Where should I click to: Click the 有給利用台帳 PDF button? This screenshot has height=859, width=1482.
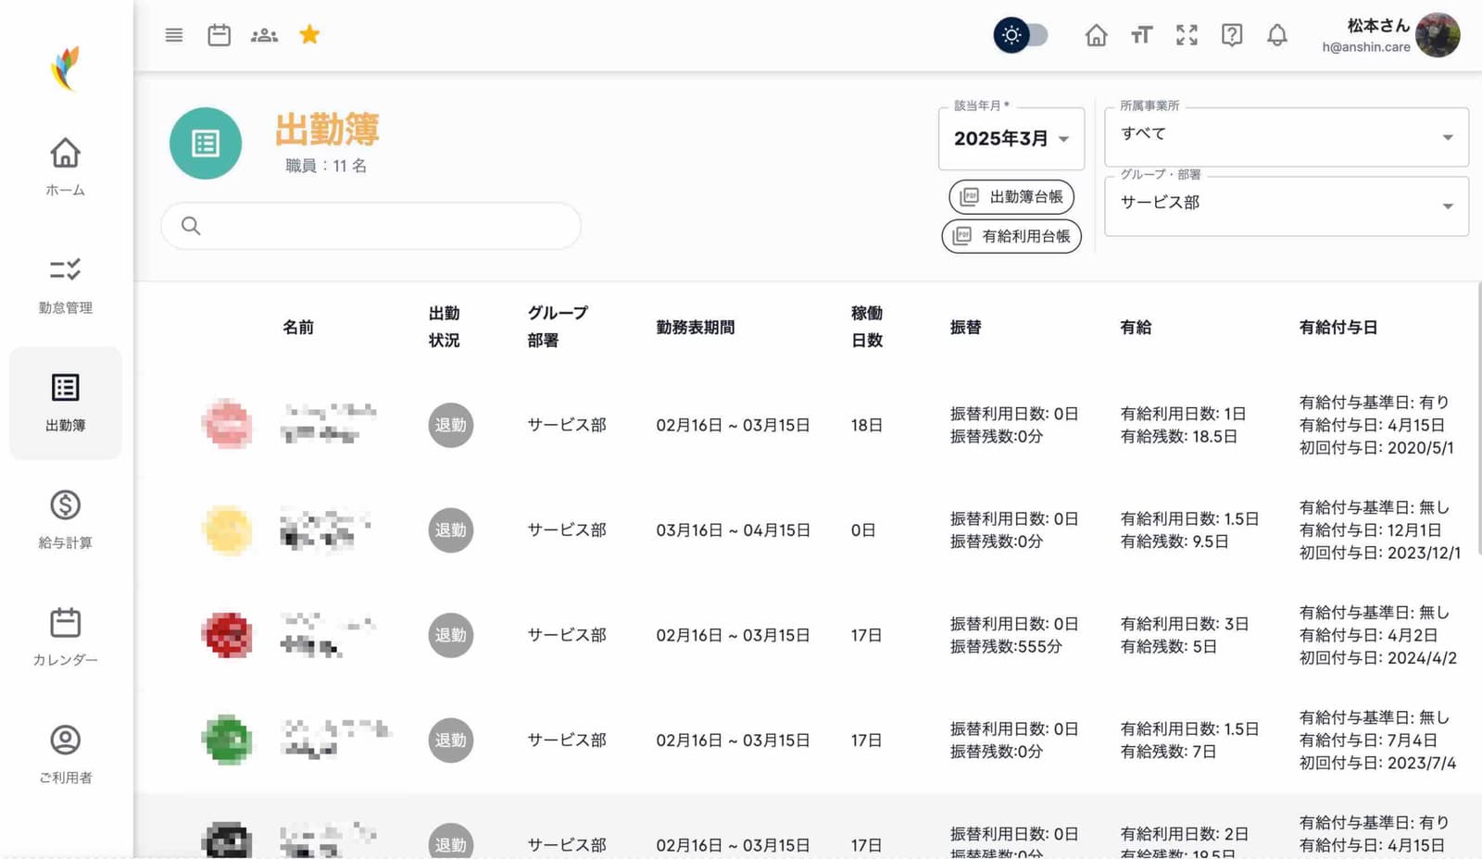click(1011, 236)
